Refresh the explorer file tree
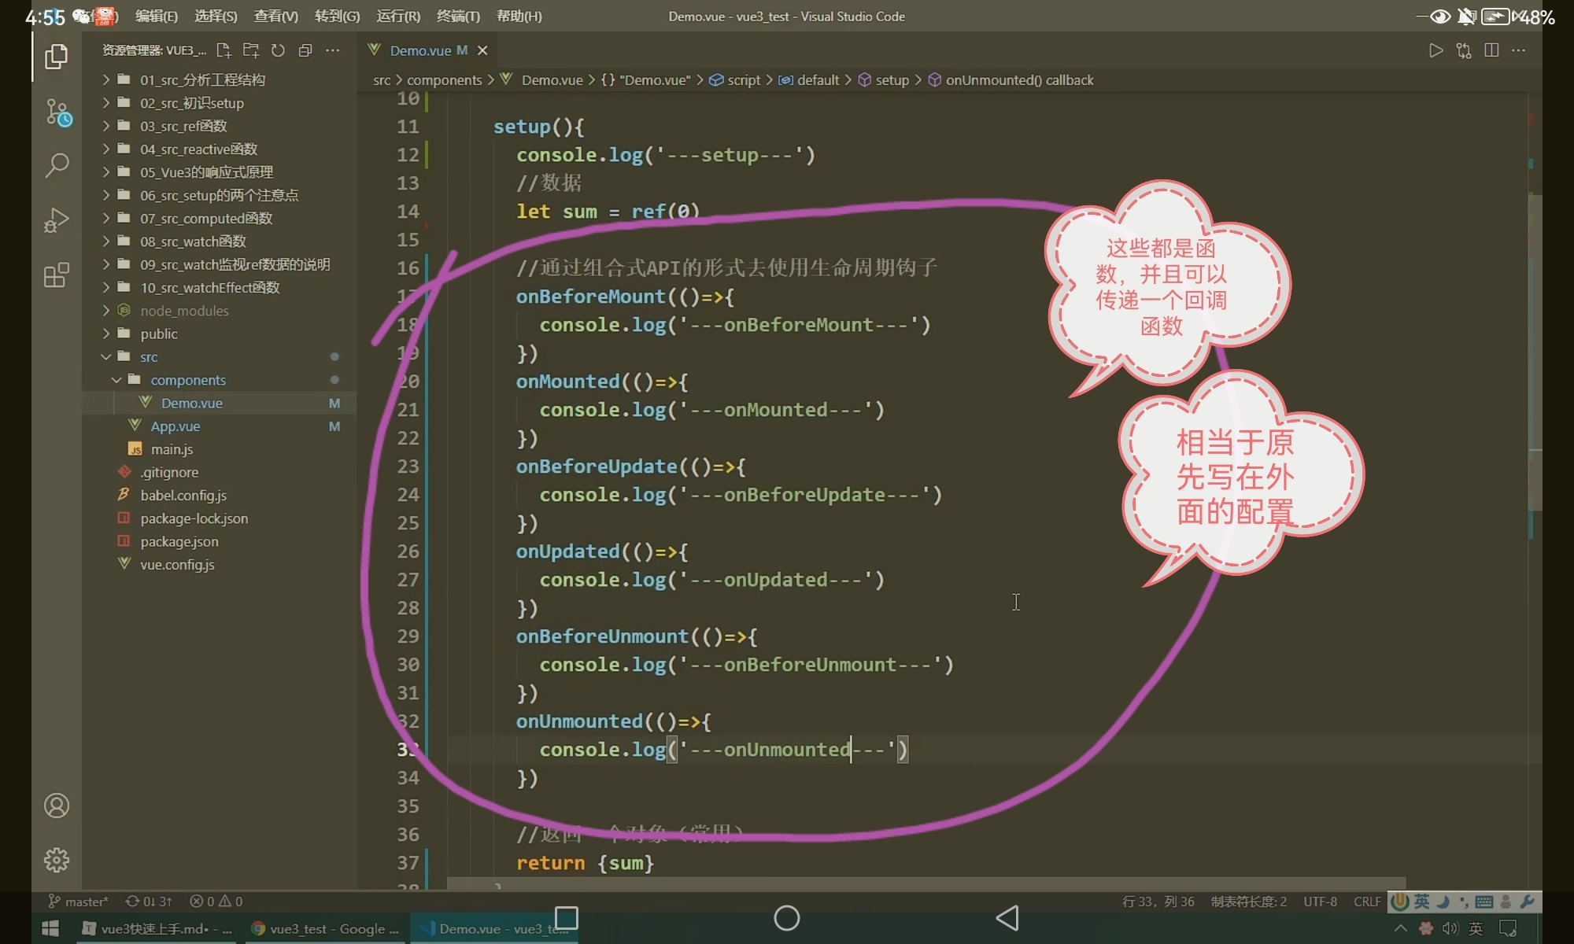Viewport: 1574px width, 944px height. [278, 50]
